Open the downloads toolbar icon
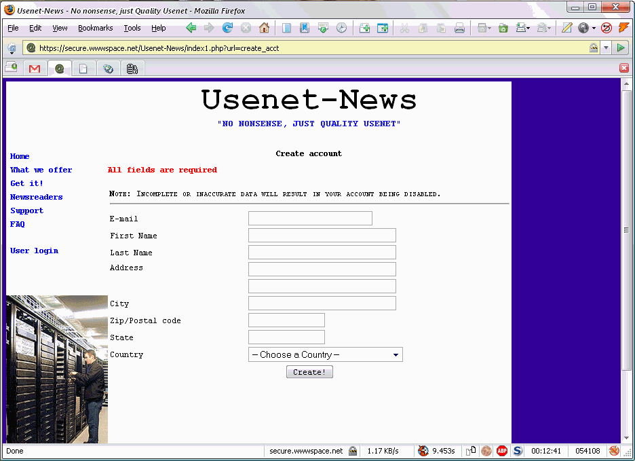Viewport: 635px width, 461px height. point(323,28)
